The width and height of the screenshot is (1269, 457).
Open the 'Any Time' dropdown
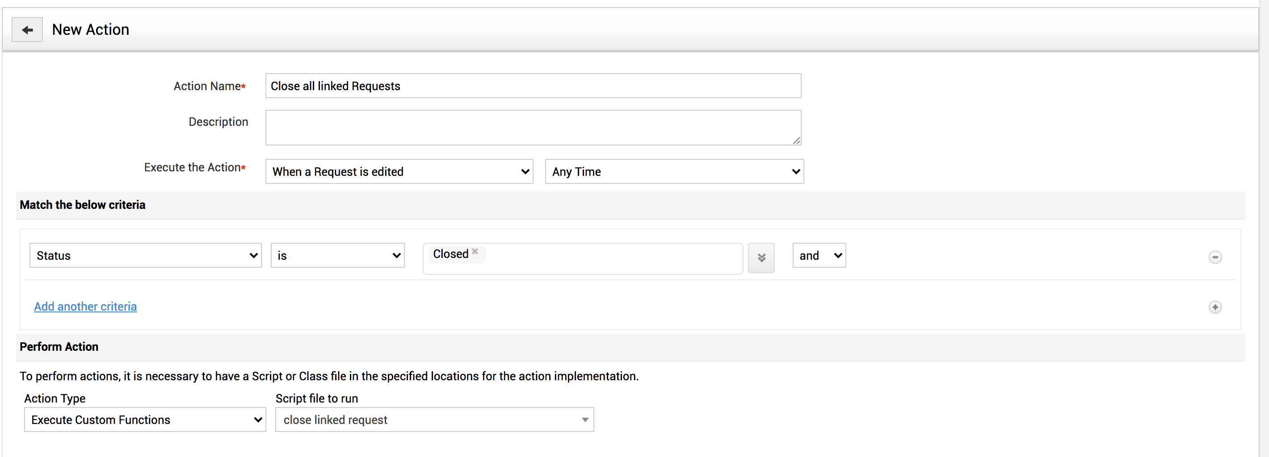(674, 172)
